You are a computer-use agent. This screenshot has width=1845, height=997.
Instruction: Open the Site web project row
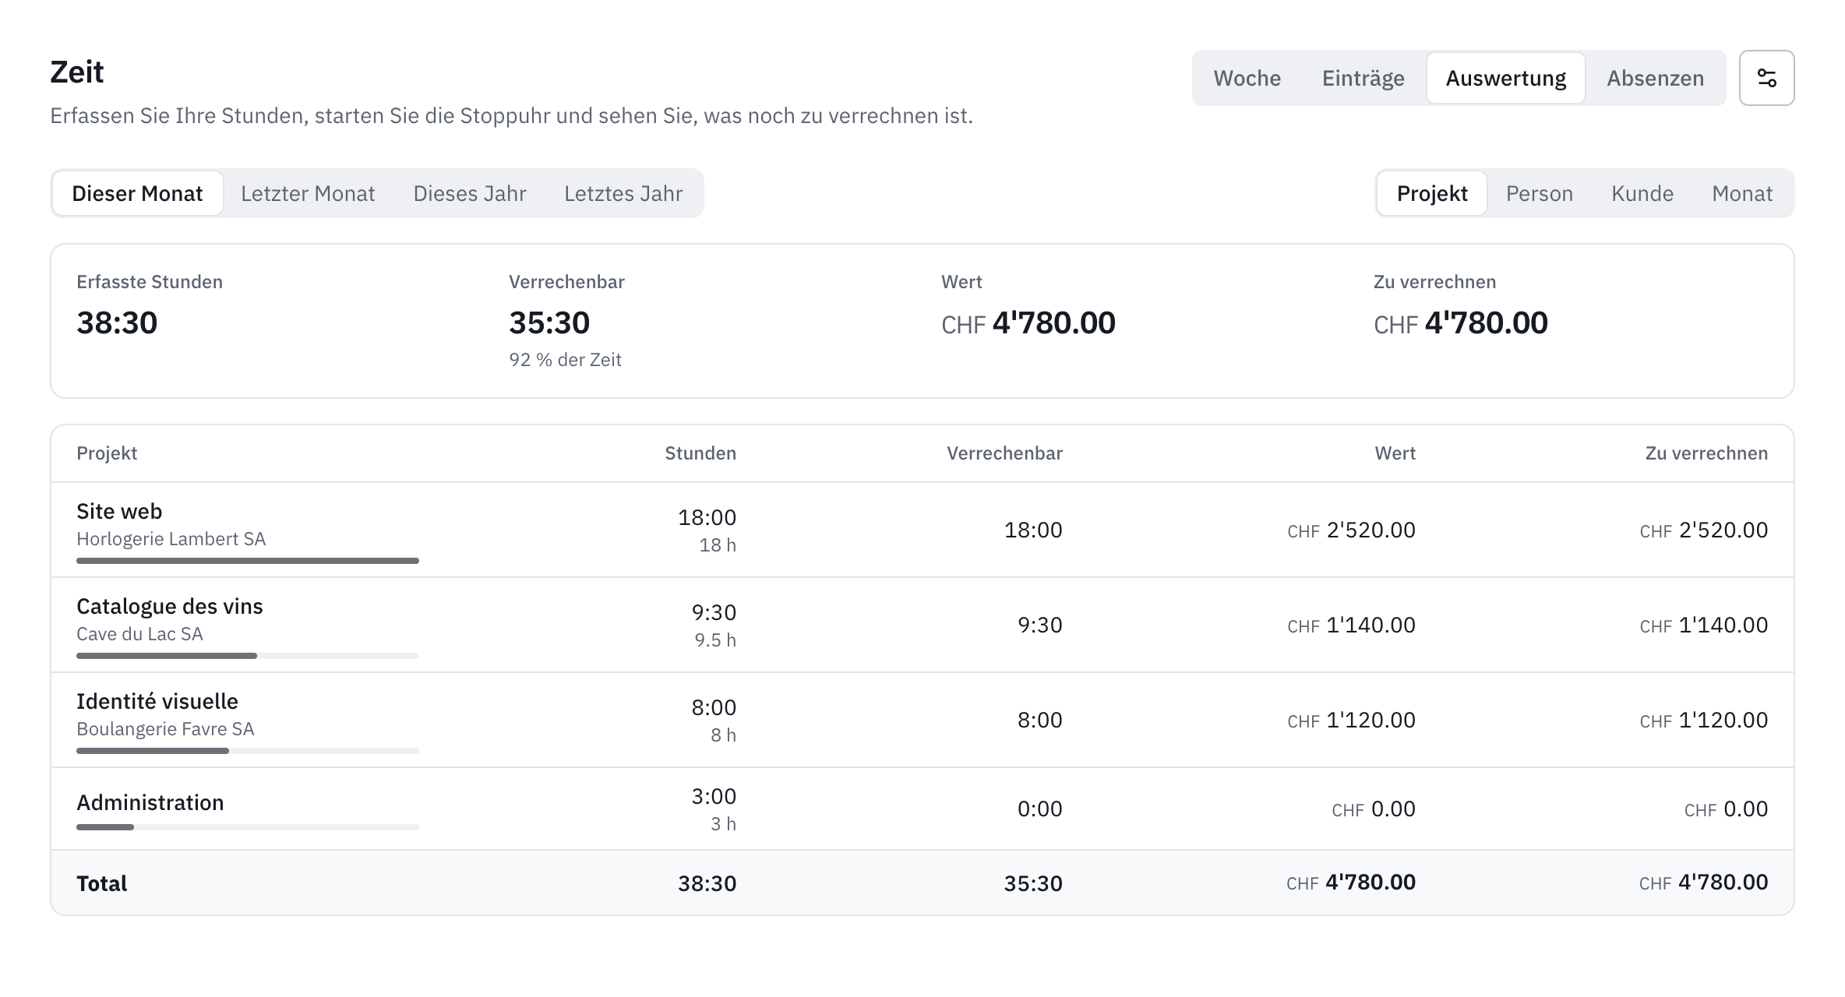point(922,530)
